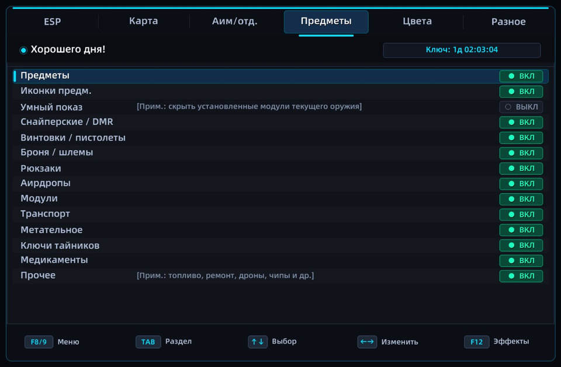Toggle the Ключи тайников switch
561x367 pixels.
click(521, 245)
